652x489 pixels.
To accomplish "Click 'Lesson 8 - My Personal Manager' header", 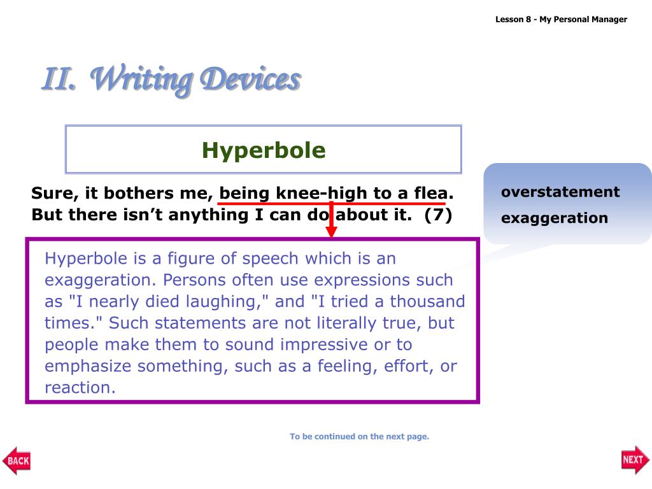I will (x=561, y=19).
